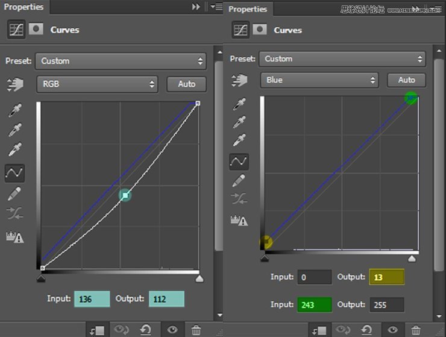
Task: Select on-image adjustment hand tool in left panel
Action: click(15, 84)
